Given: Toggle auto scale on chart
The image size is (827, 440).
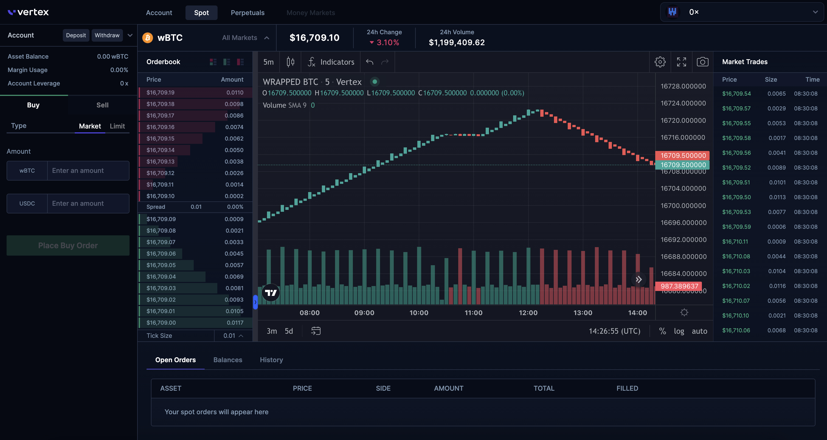Looking at the screenshot, I should coord(699,331).
